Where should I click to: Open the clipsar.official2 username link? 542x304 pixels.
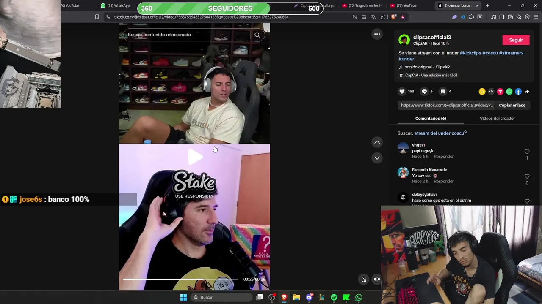coord(432,38)
